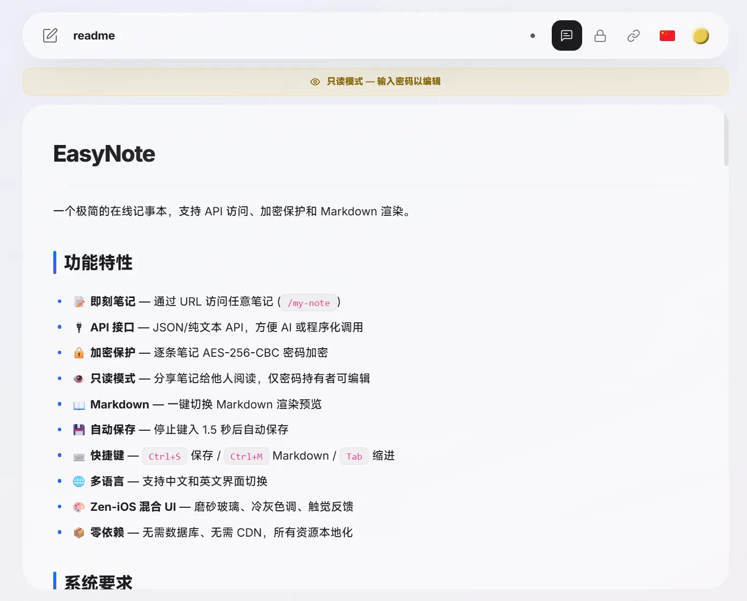
Task: Click the 零依赖 bold text
Action: point(107,533)
